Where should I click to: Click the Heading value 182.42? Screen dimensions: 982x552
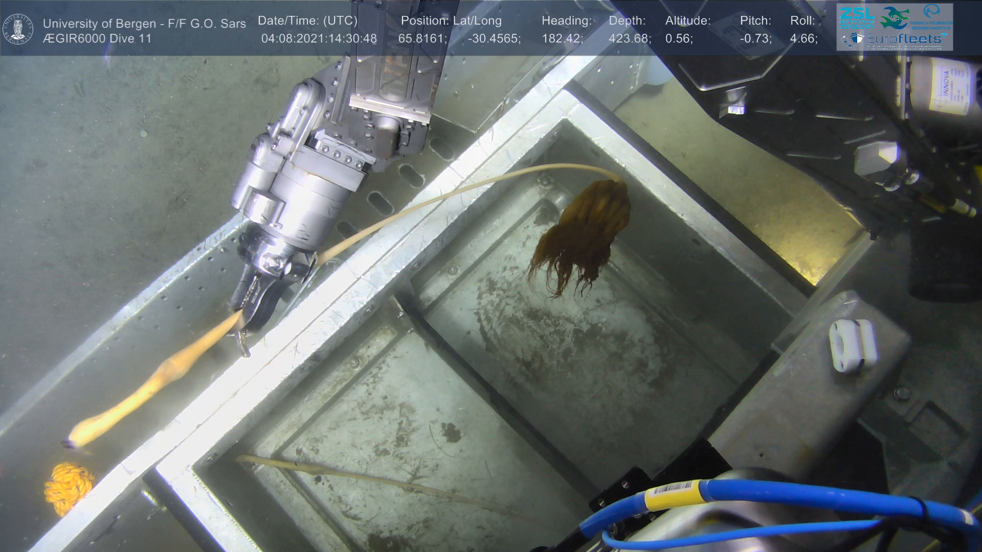[562, 38]
